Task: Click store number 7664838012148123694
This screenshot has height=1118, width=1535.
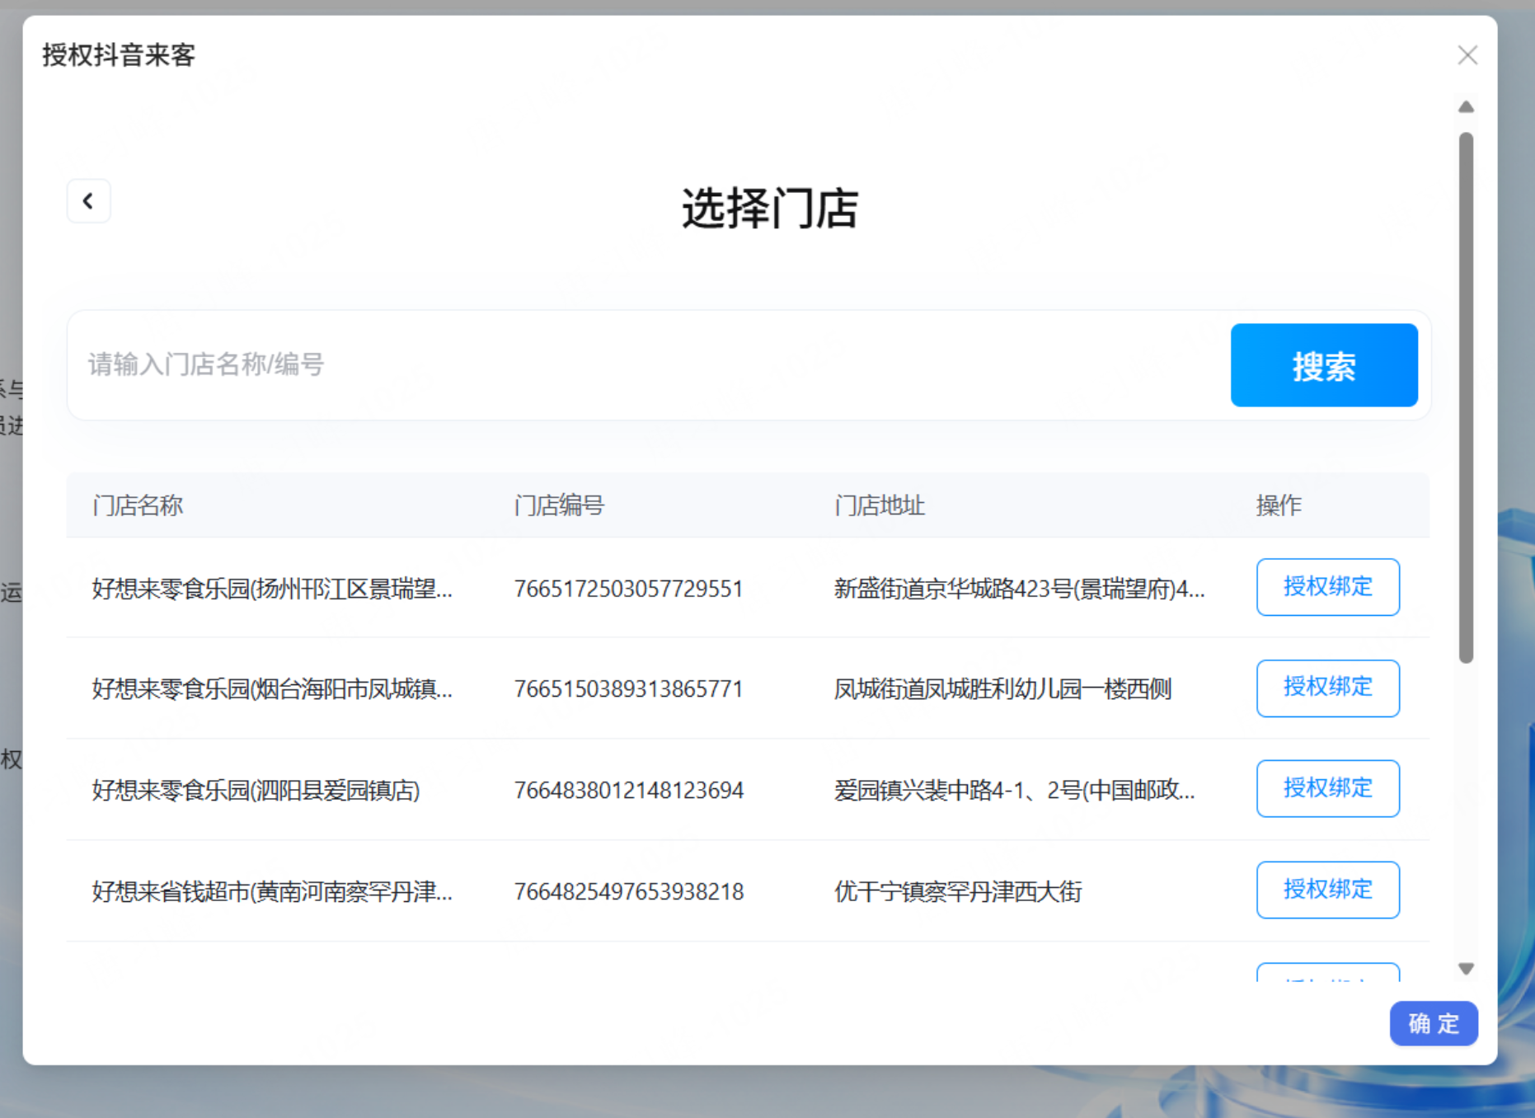Action: (628, 790)
